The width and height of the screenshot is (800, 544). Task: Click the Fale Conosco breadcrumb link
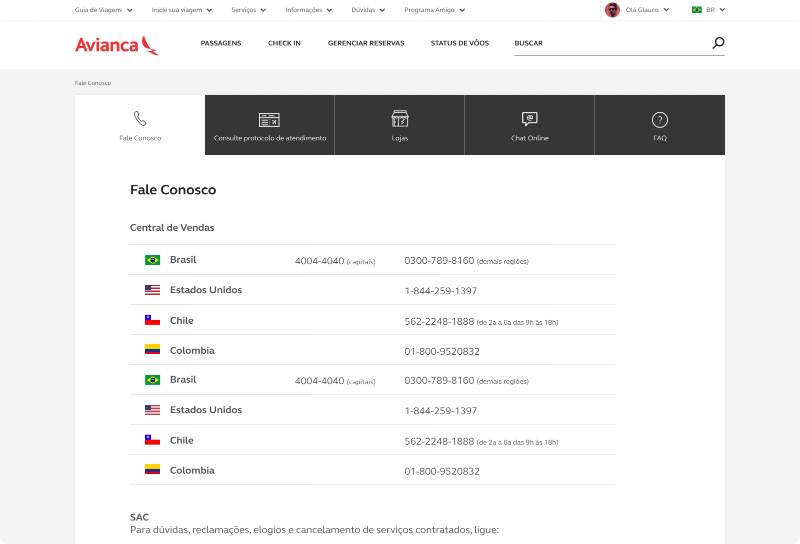coord(93,83)
